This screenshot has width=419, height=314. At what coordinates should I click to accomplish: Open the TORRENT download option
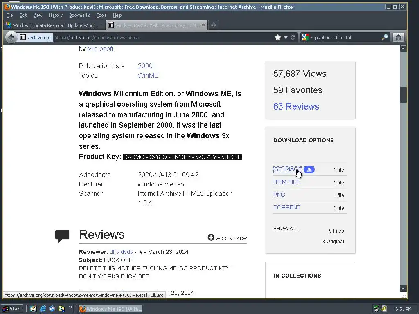coord(287,207)
